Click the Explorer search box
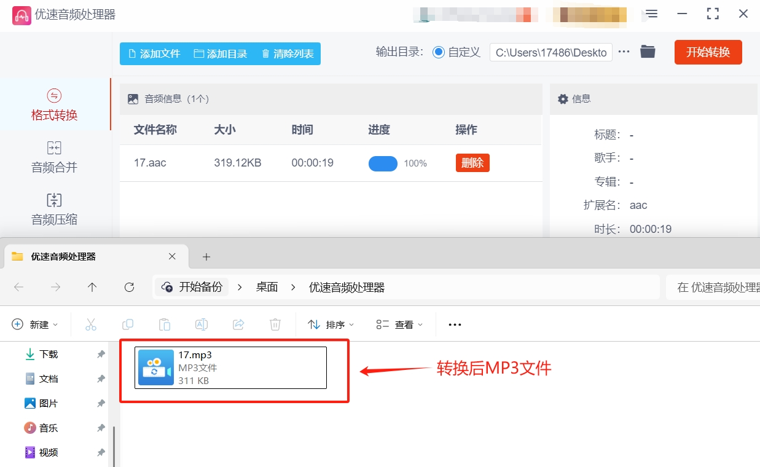 tap(713, 287)
